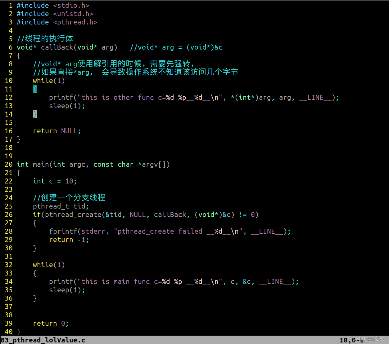The width and height of the screenshot is (389, 344).
Task: Click the int c = 10; declaration
Action: [x=55, y=181]
